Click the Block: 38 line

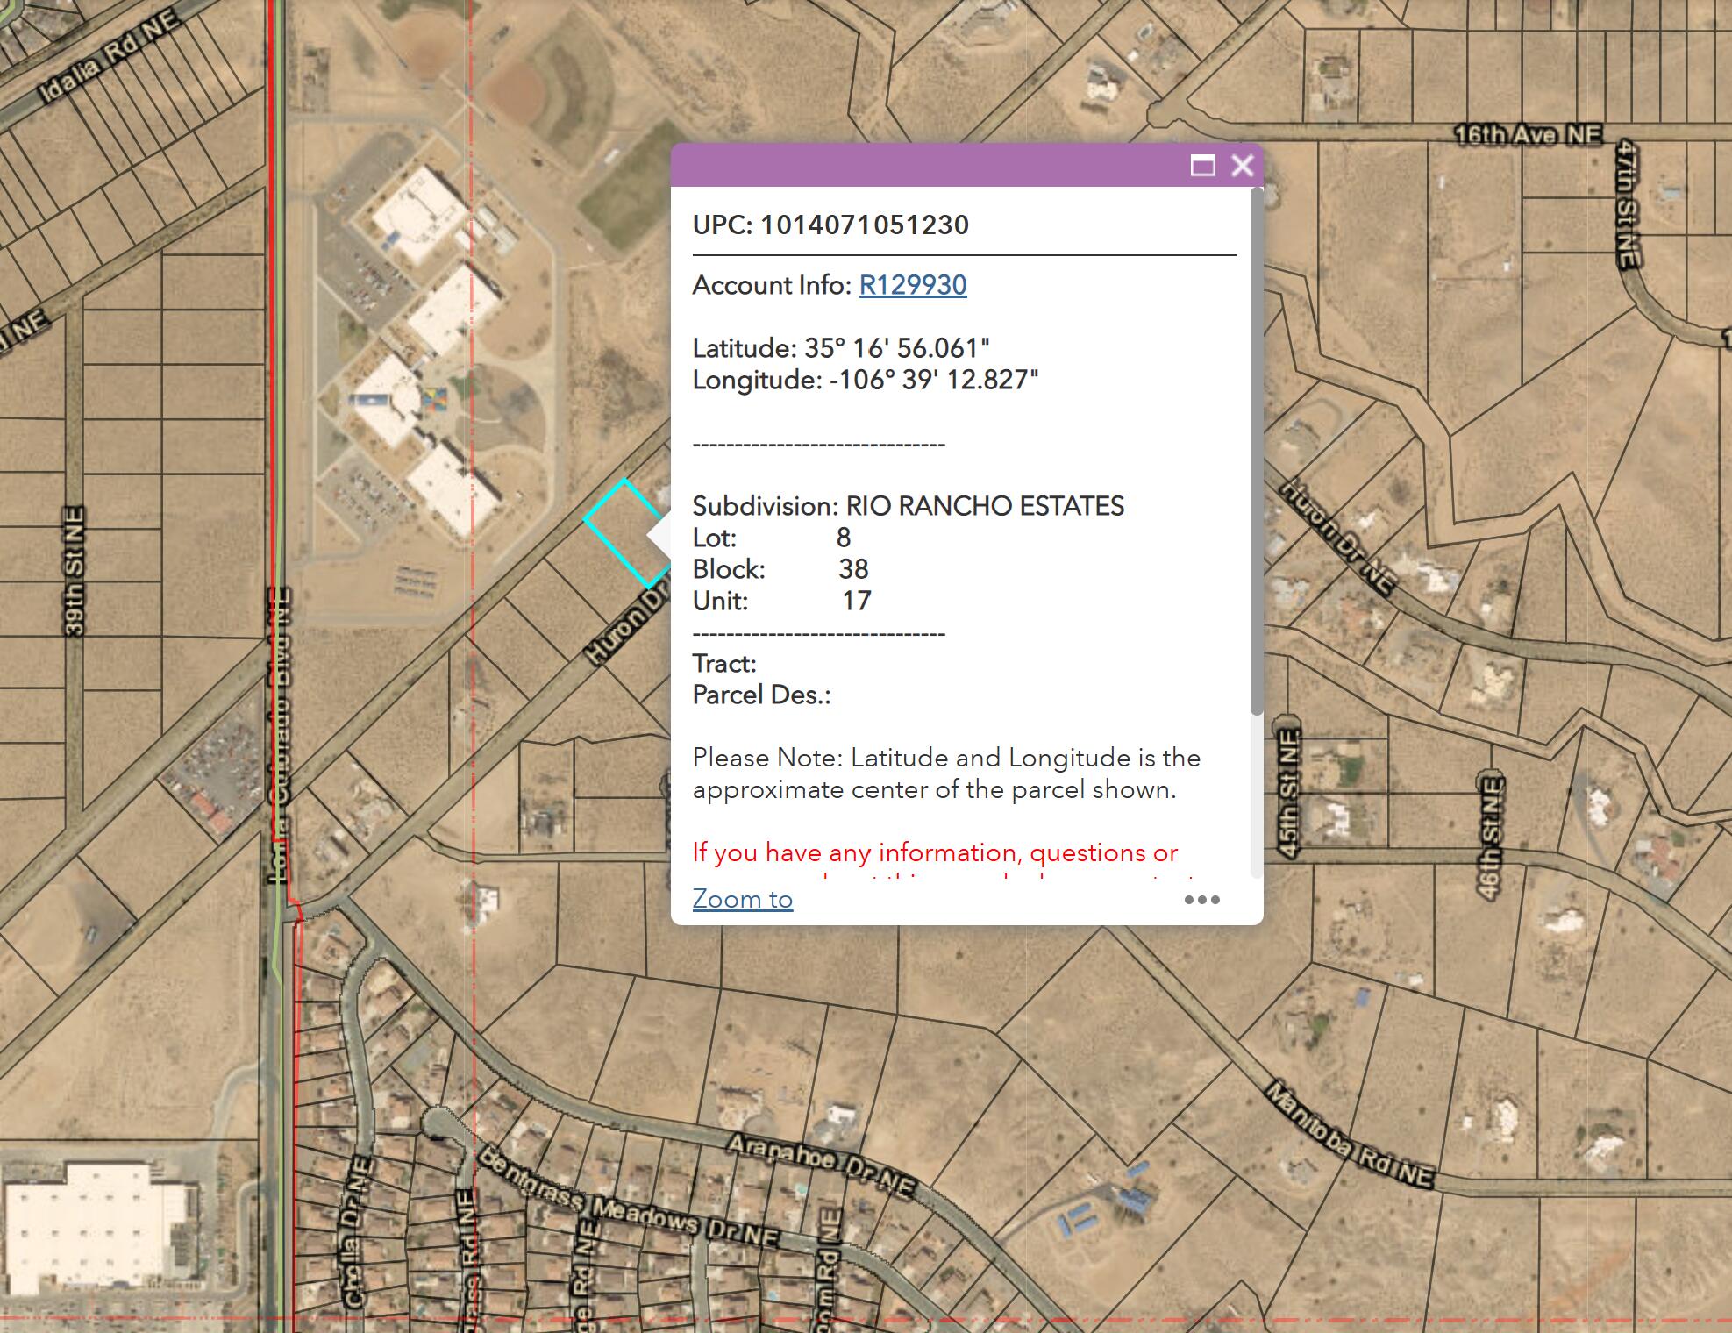click(x=780, y=569)
